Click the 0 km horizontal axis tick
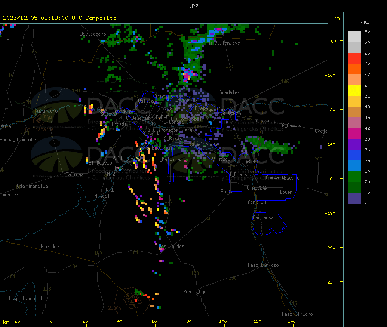 pyautogui.click(x=51, y=321)
